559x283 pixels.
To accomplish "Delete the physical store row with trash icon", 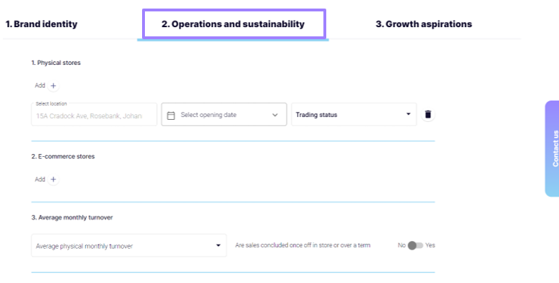I will tap(428, 114).
